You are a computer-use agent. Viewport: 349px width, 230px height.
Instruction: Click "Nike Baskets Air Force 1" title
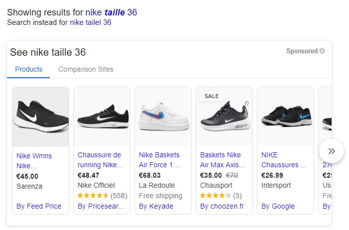pyautogui.click(x=159, y=160)
